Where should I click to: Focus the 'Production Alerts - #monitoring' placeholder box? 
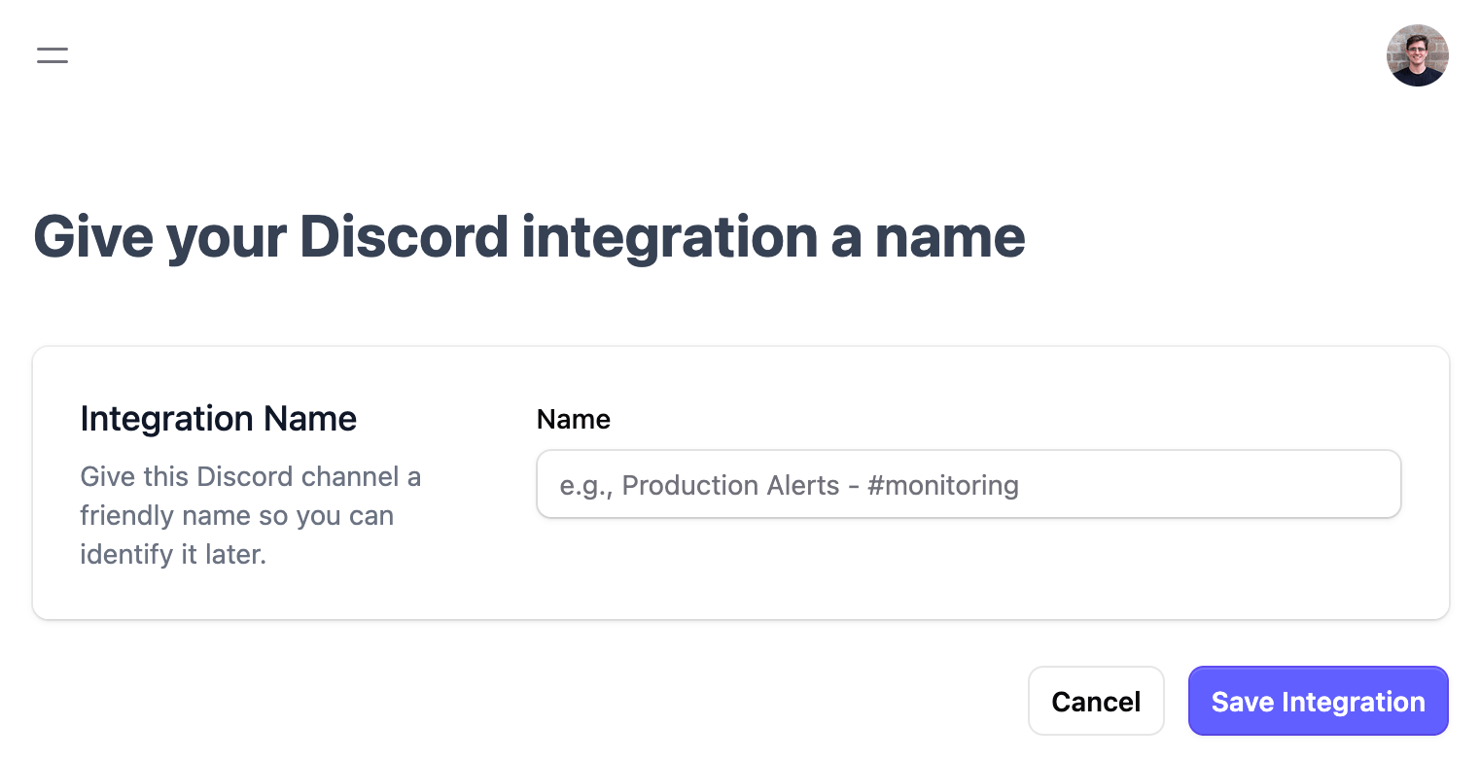coord(969,484)
